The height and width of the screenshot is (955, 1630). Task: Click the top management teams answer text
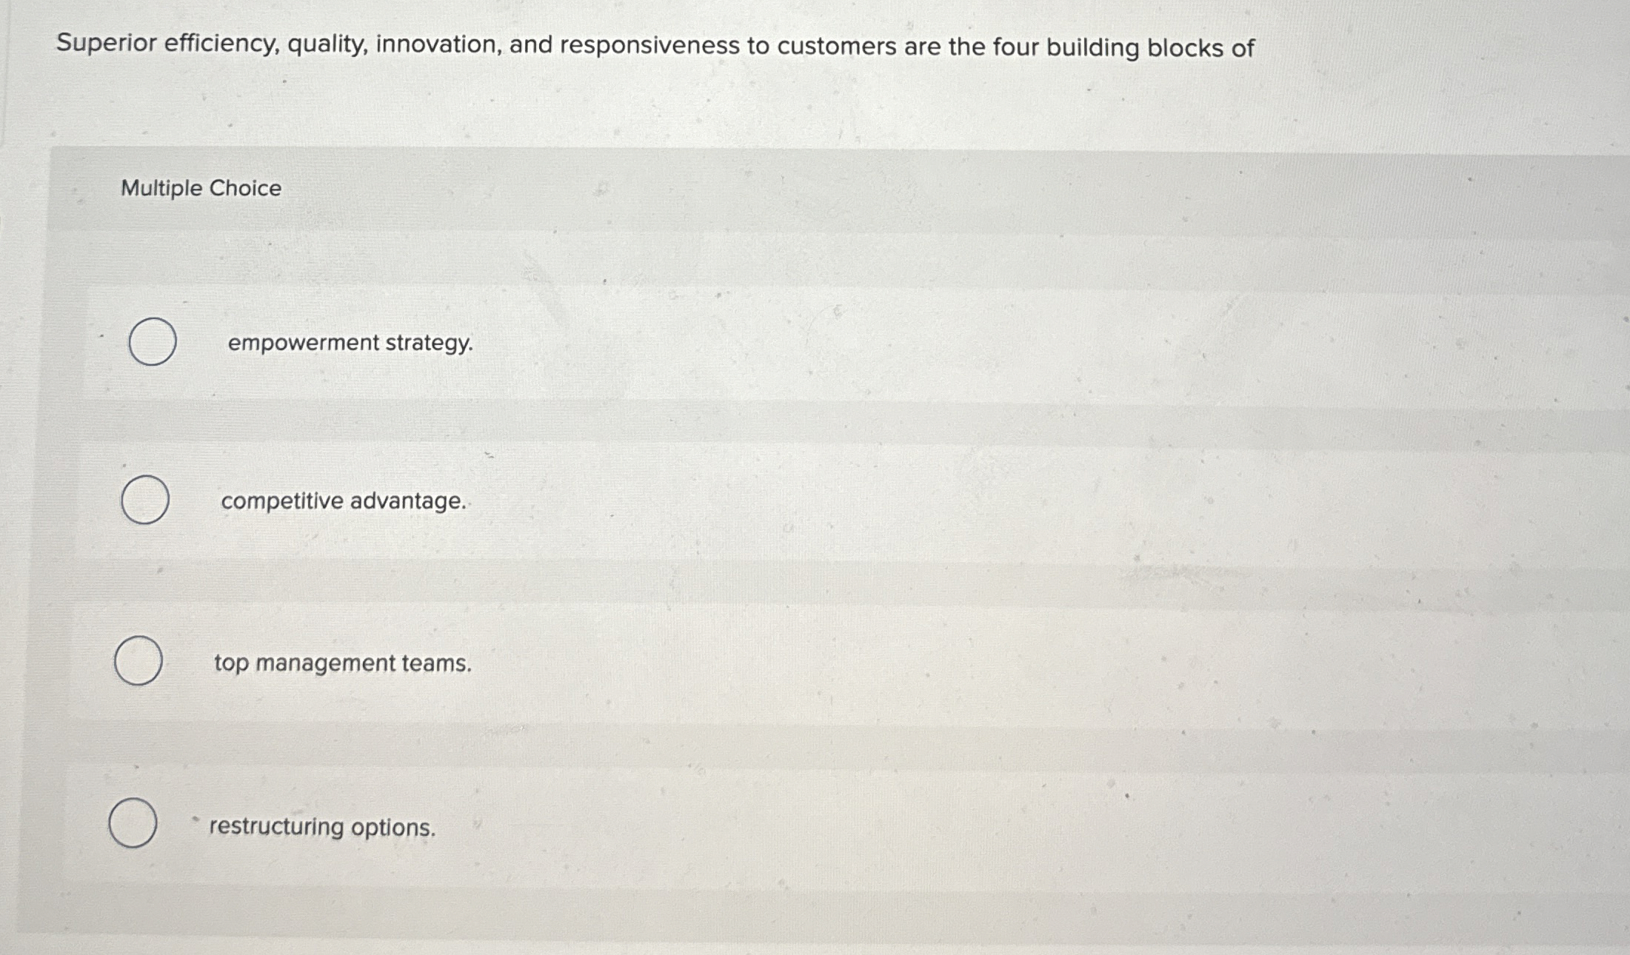[x=341, y=665]
